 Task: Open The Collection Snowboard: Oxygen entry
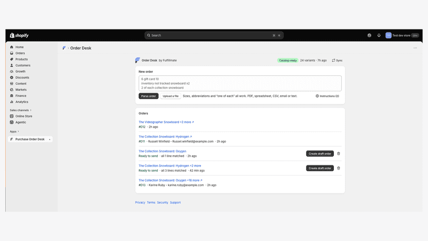click(162, 151)
